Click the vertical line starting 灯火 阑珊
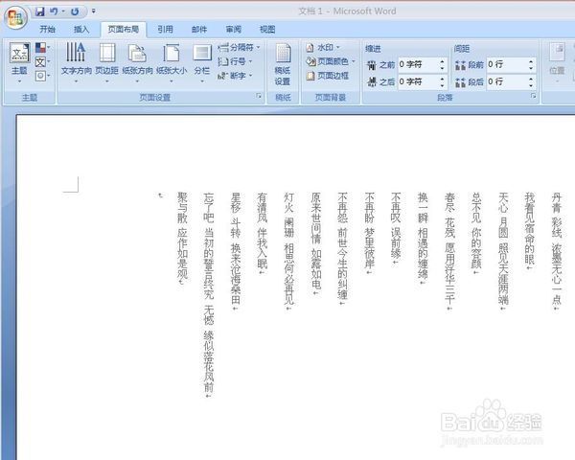 (289, 251)
